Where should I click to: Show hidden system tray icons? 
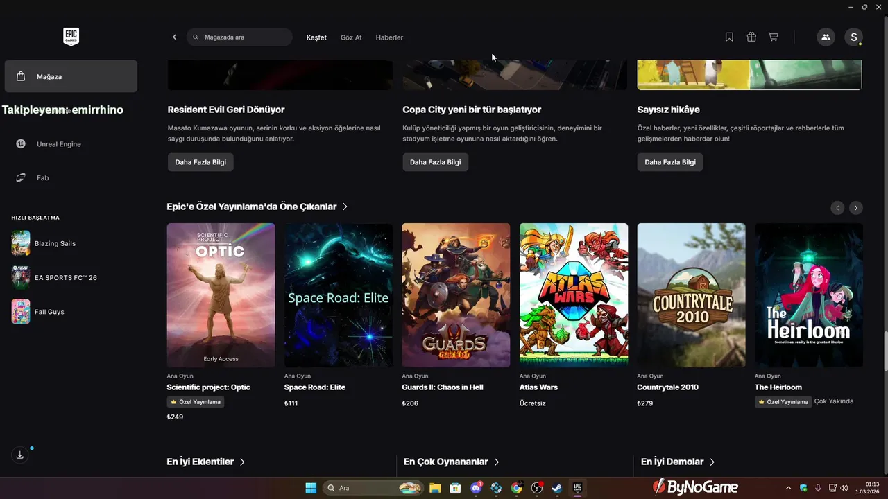coord(788,488)
